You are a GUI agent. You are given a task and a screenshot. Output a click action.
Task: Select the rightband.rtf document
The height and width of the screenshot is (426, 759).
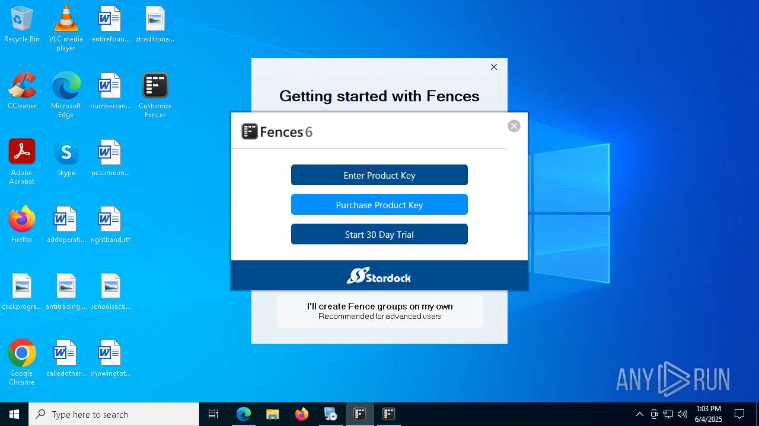tap(110, 225)
